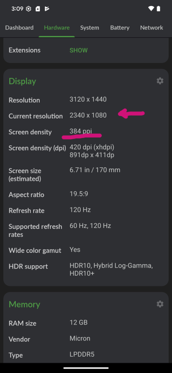Image resolution: width=172 pixels, height=373 pixels.
Task: Switch to the System tab
Action: click(x=89, y=28)
